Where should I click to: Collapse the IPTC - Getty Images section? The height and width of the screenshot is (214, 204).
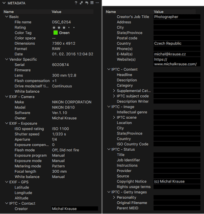click(109, 192)
